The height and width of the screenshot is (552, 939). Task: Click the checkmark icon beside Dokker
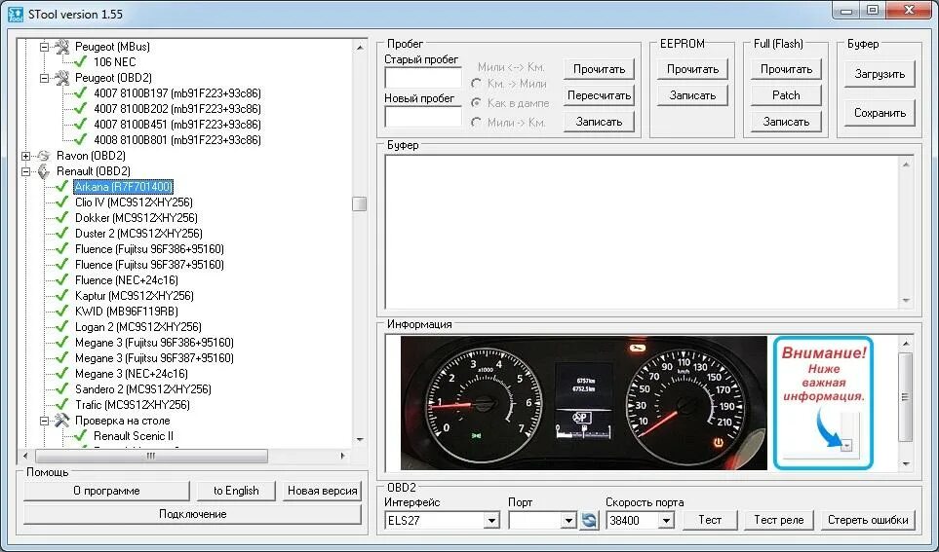pos(61,218)
